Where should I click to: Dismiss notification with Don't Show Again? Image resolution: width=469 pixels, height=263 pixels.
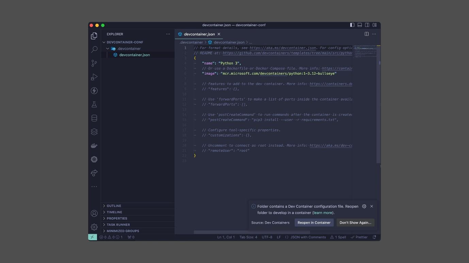(x=355, y=223)
